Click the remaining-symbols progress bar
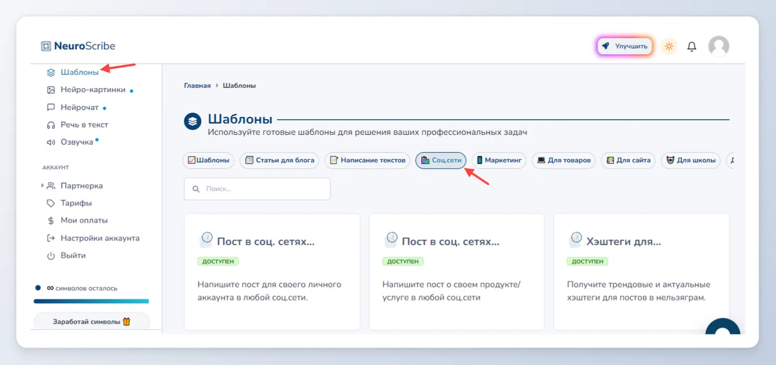776x365 pixels. tap(91, 301)
